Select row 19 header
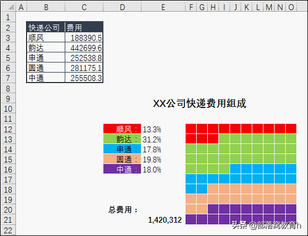The width and height of the screenshot is (308, 236). click(x=8, y=199)
